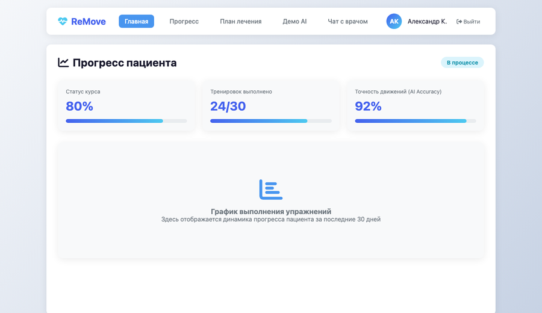Screen dimensions: 542x313
Task: Click the Прогресс пациента heading
Action: tap(125, 63)
